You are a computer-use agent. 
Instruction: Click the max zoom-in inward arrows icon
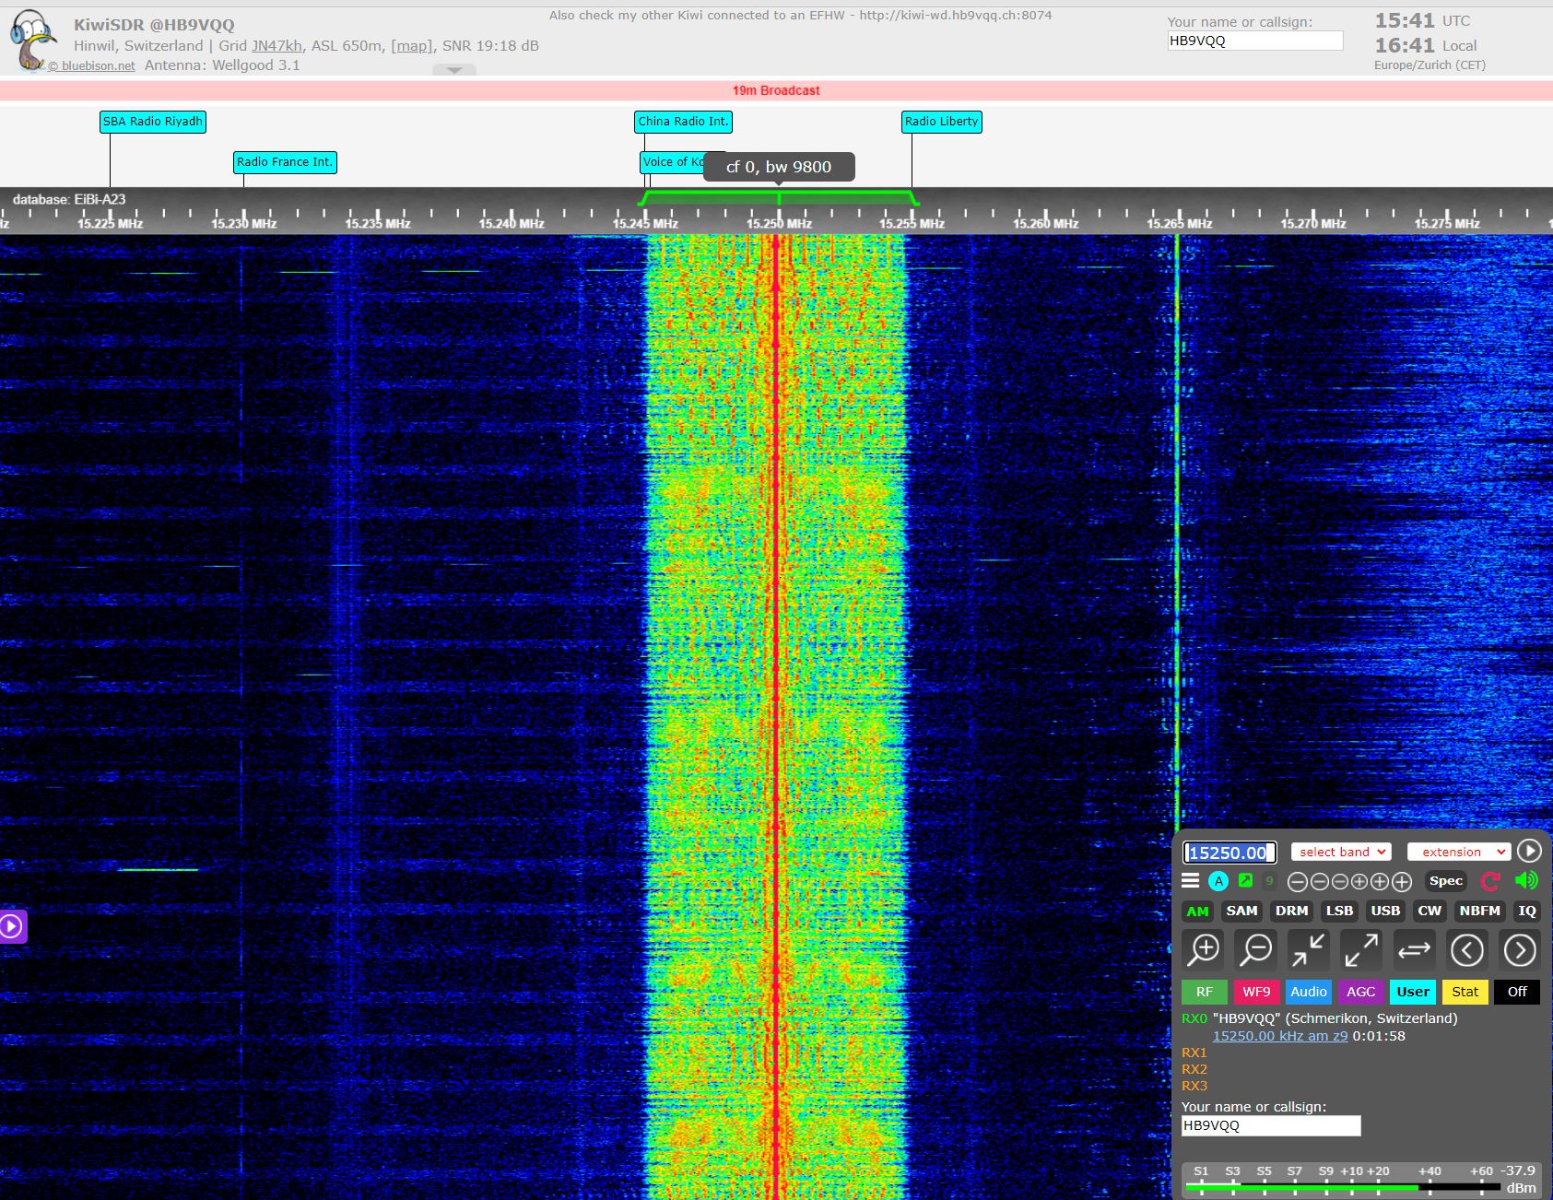(x=1309, y=949)
